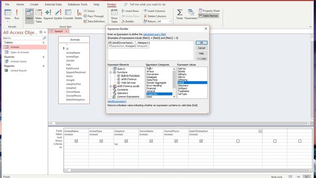This screenshot has width=316, height=178.
Task: Select the Pass-Through query option
Action: (94, 16)
